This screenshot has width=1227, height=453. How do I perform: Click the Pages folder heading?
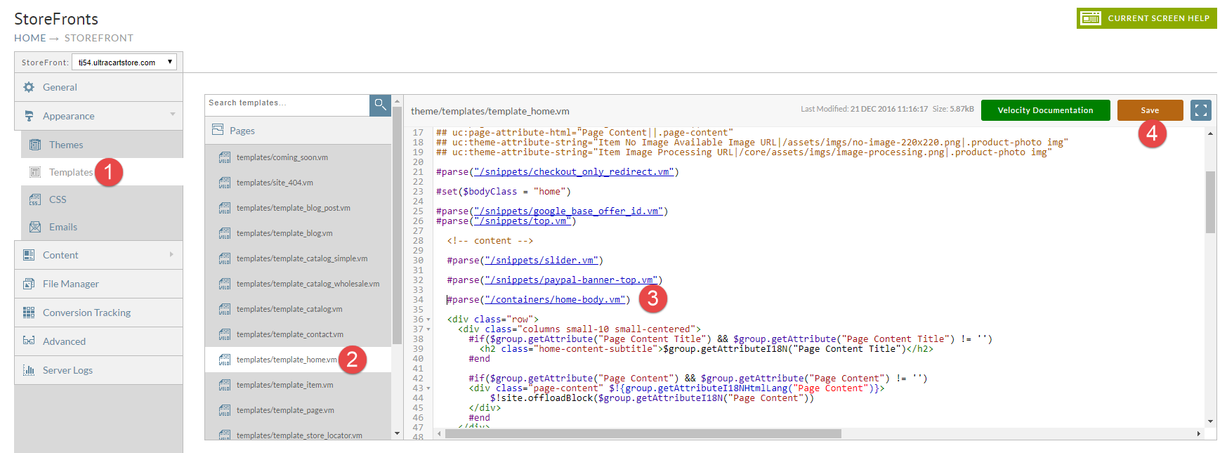click(x=298, y=131)
